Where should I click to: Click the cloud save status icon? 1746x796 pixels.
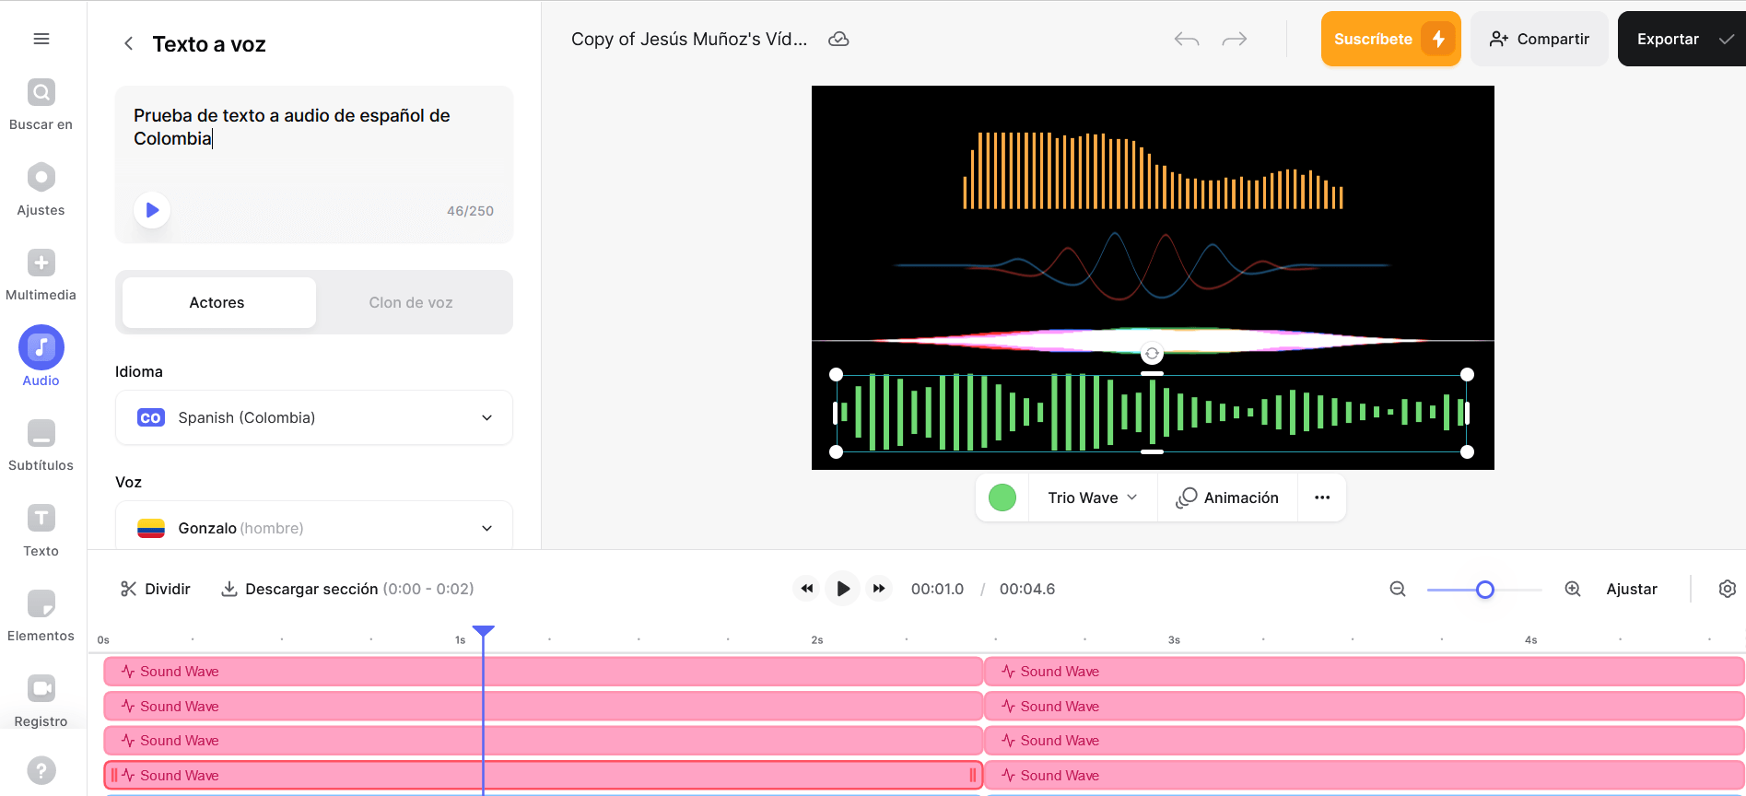(x=838, y=39)
